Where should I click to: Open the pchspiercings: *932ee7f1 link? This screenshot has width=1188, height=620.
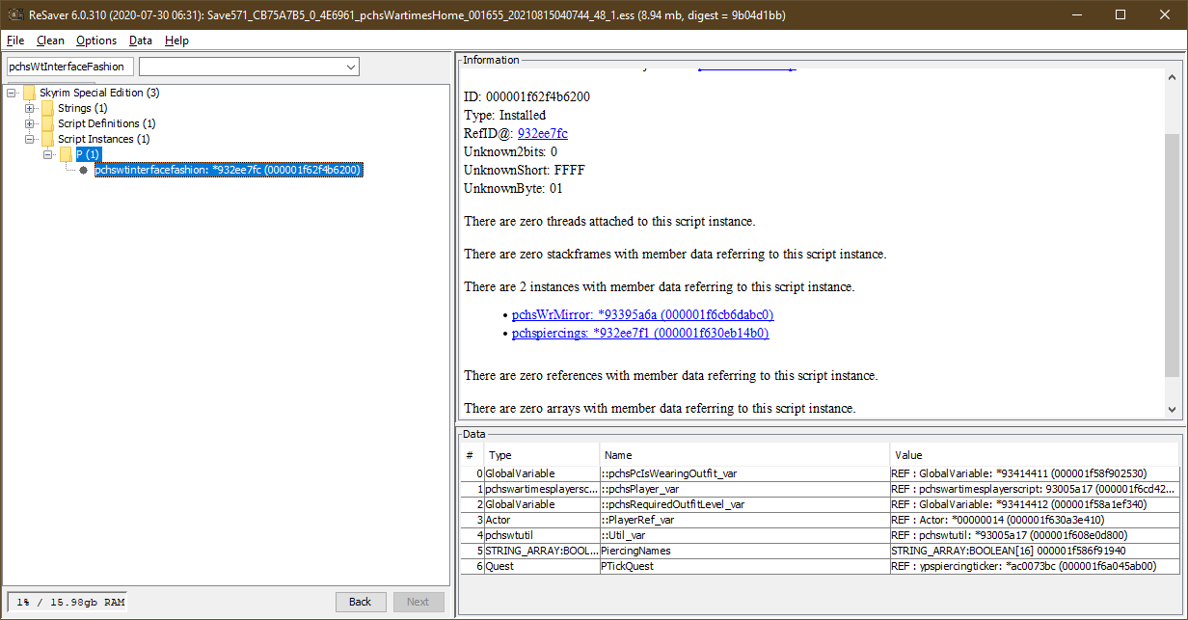640,334
